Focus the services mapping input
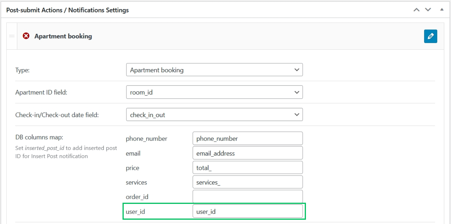451x224 pixels. coord(248,182)
